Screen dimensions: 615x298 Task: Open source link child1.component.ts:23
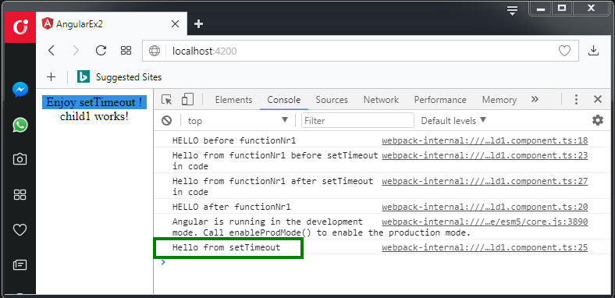485,156
